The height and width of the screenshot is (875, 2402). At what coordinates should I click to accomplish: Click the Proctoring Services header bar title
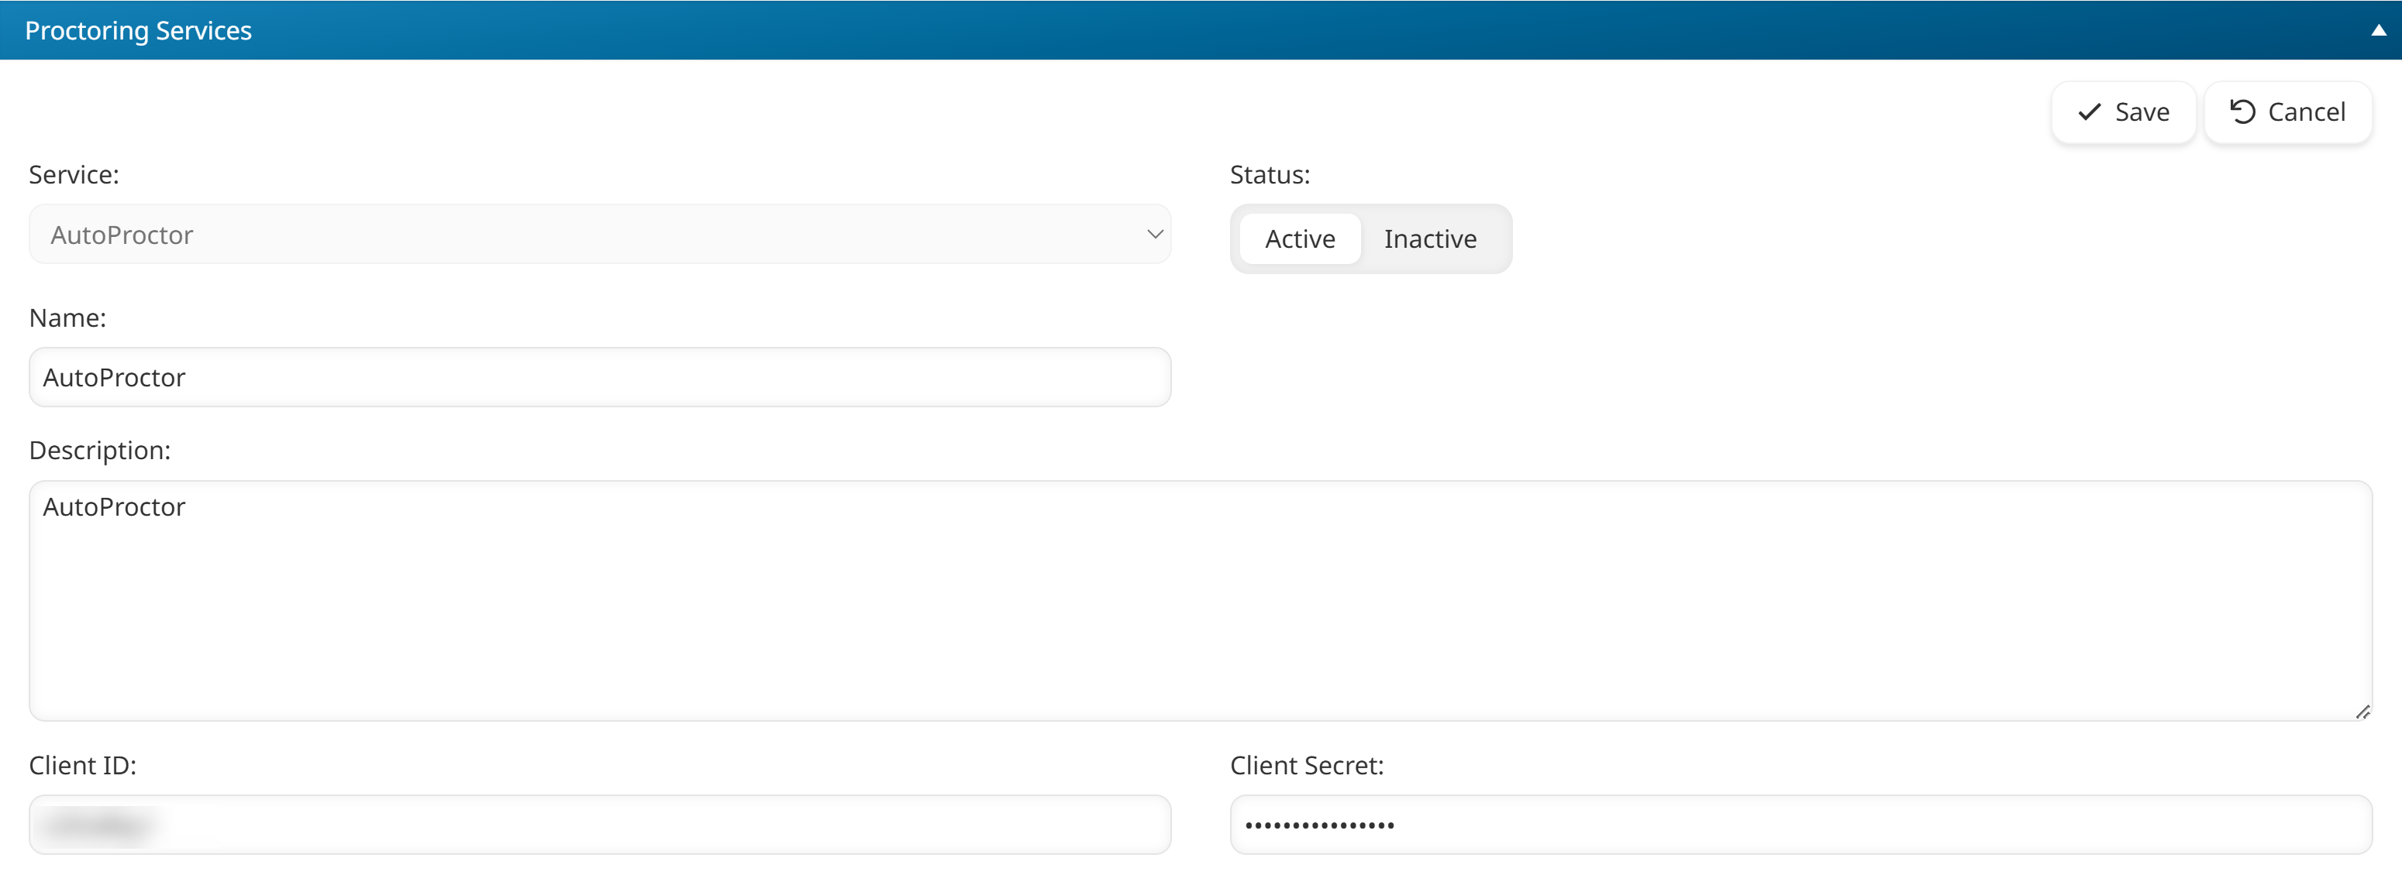click(138, 29)
